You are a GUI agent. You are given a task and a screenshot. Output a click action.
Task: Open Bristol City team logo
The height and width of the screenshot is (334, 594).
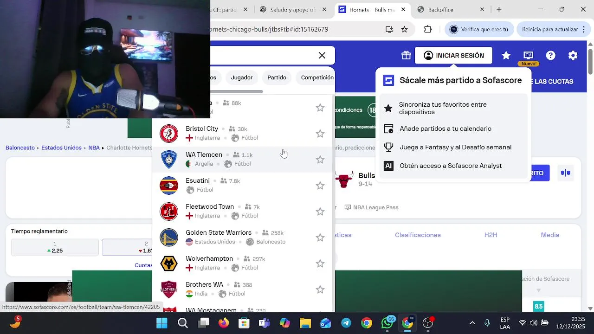169,134
